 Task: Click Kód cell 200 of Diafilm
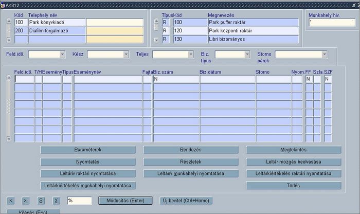21,31
